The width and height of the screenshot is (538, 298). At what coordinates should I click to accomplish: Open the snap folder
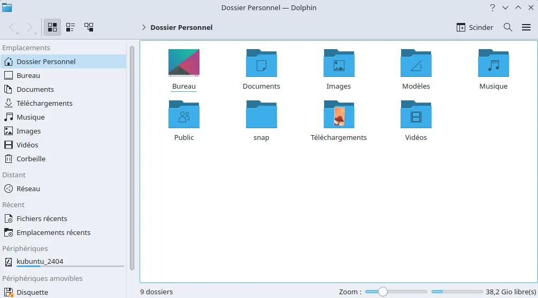coord(261,115)
